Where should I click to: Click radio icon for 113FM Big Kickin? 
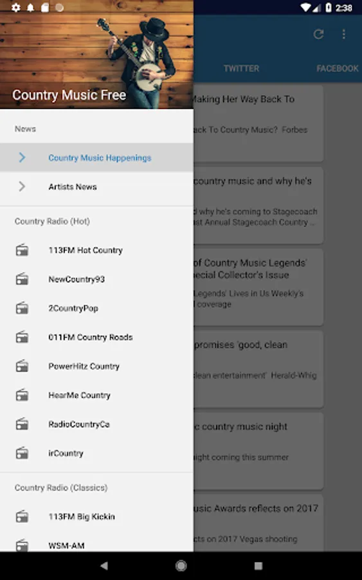point(22,516)
